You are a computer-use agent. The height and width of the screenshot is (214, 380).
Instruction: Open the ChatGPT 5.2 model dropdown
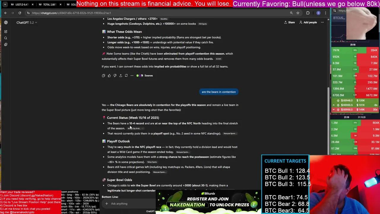coord(27,22)
